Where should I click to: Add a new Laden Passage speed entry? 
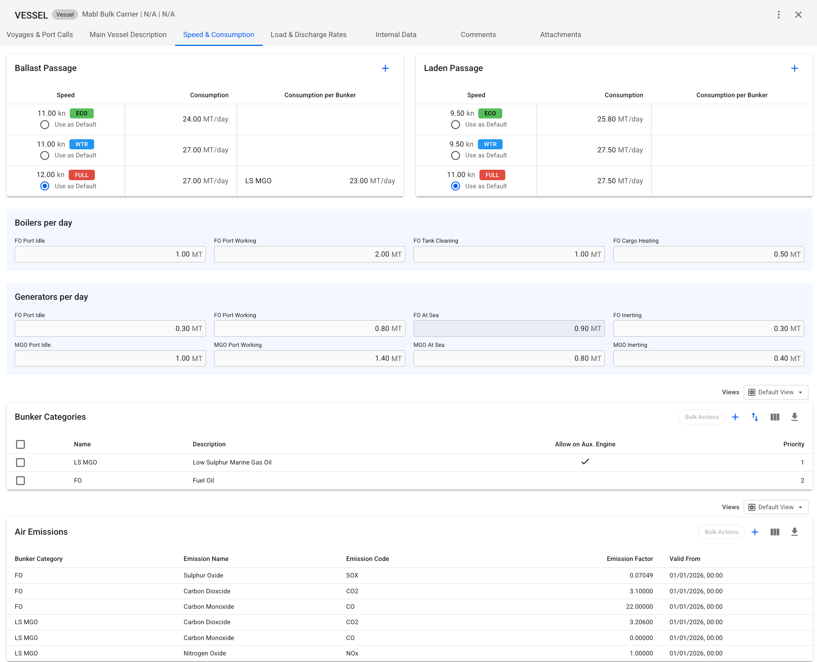pyautogui.click(x=794, y=68)
